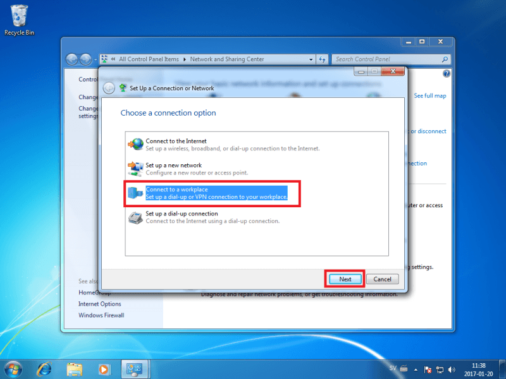Open the See full map link
Screen dimensions: 506x379
tap(430, 96)
